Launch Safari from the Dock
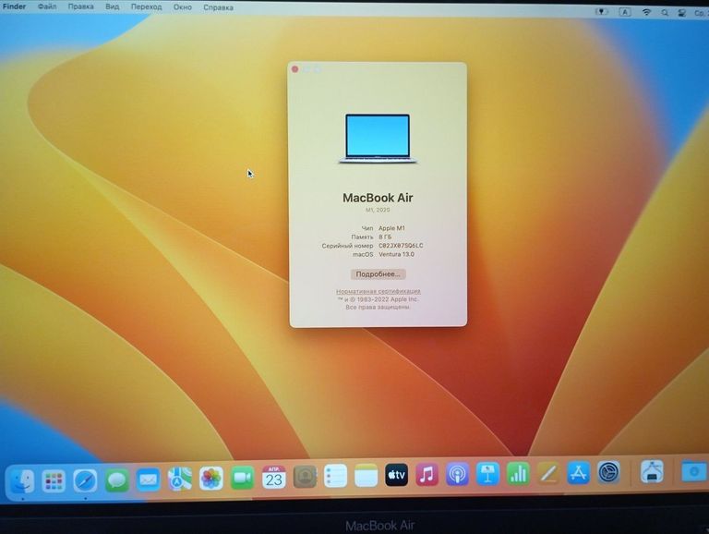The width and height of the screenshot is (709, 534). tap(85, 480)
